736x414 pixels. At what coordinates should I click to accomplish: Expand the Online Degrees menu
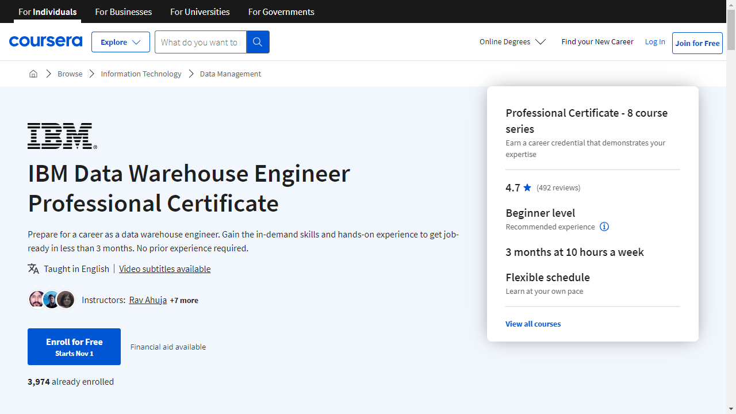[512, 42]
